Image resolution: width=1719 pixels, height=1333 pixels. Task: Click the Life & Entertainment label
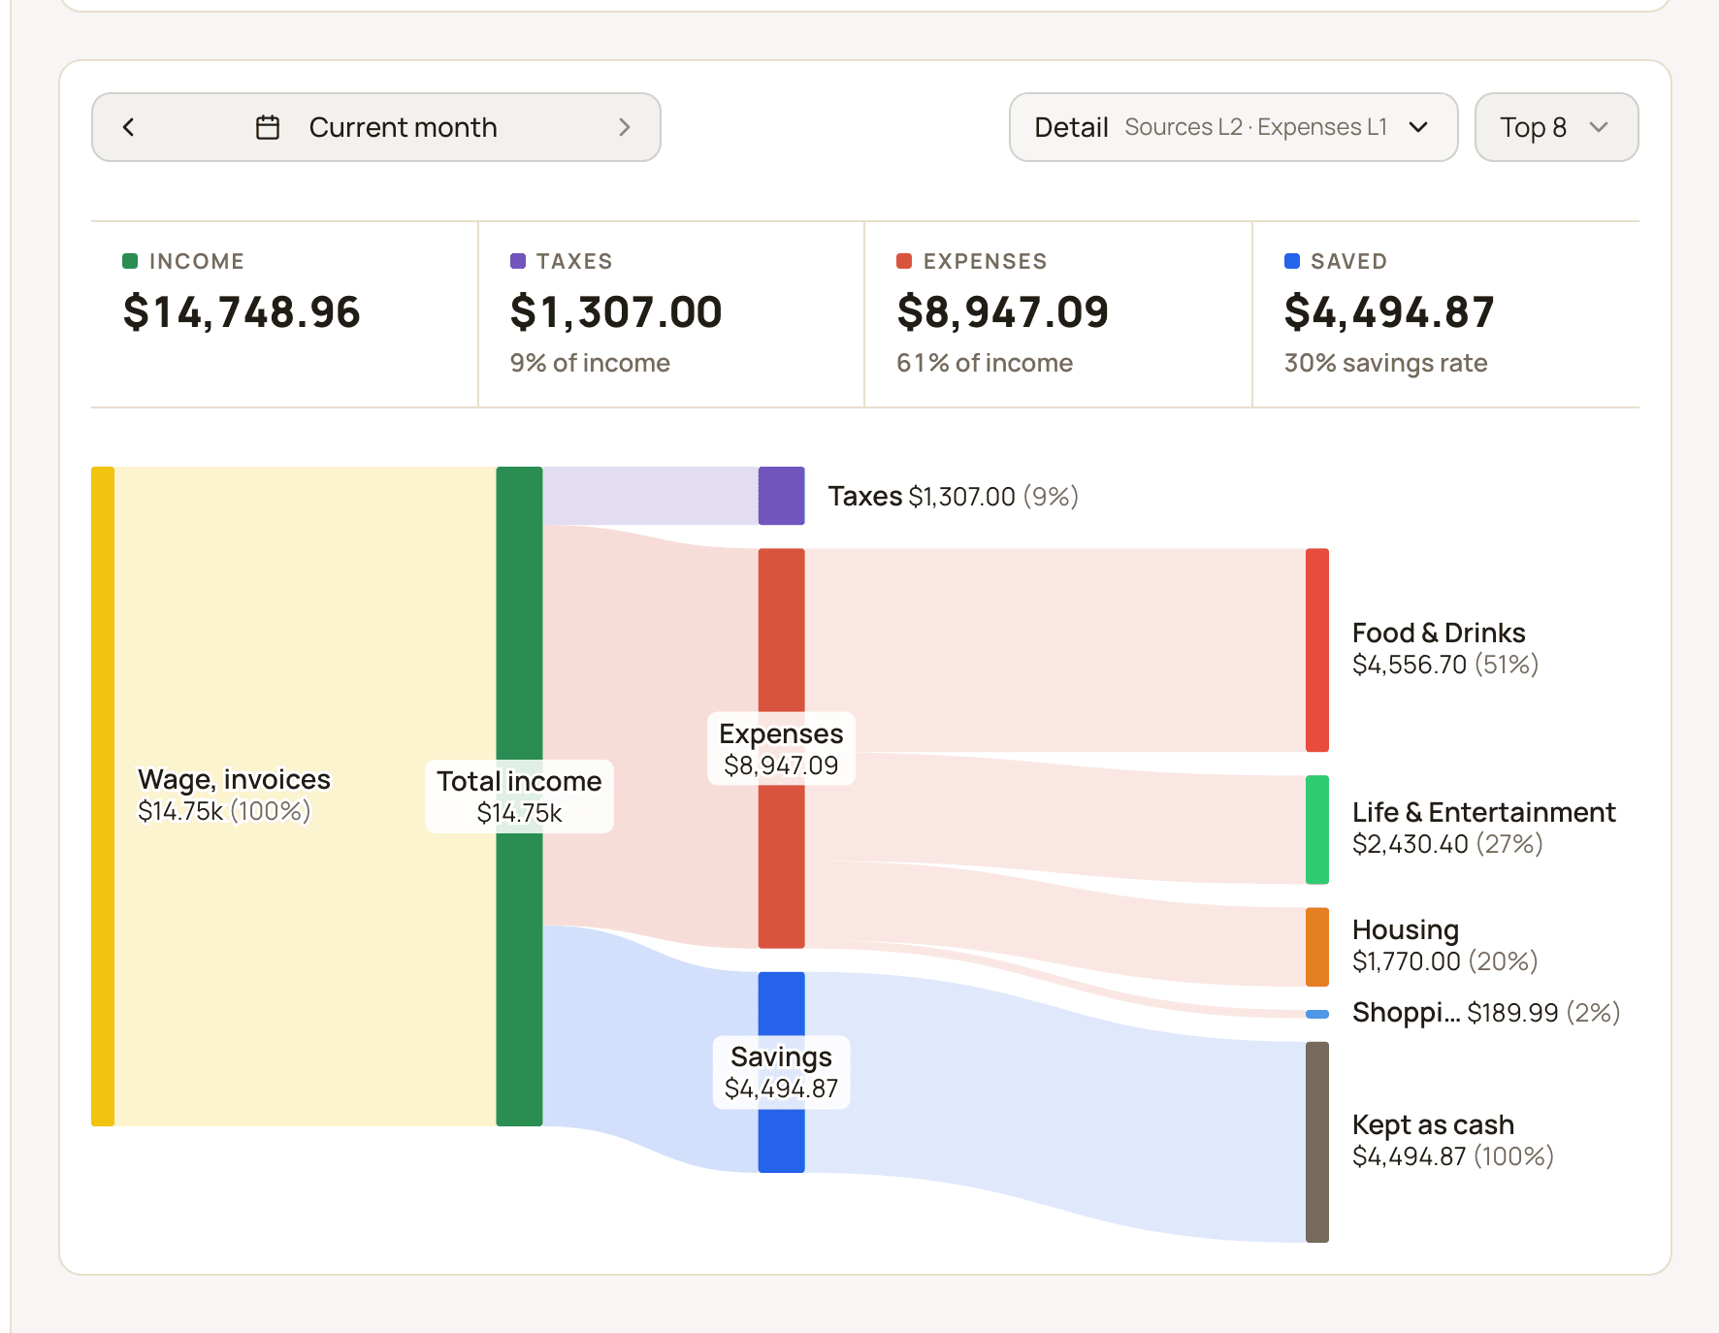pyautogui.click(x=1484, y=828)
